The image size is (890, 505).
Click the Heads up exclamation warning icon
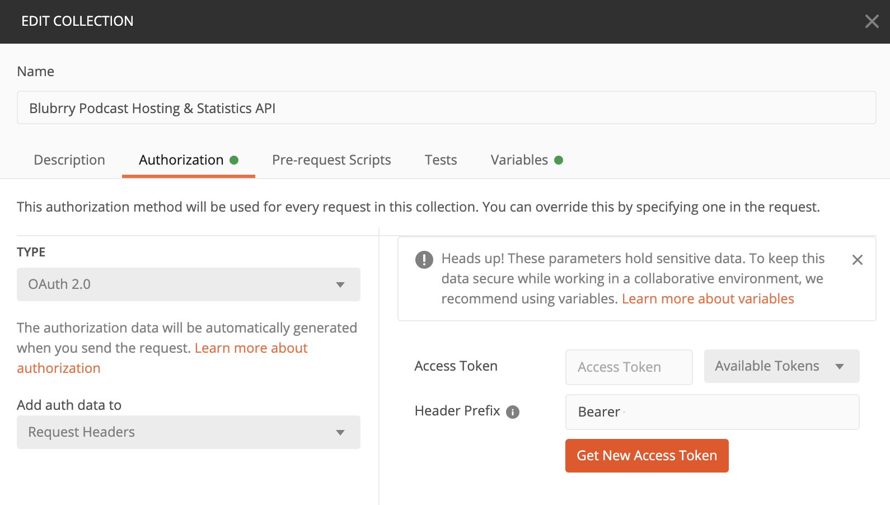pos(424,260)
